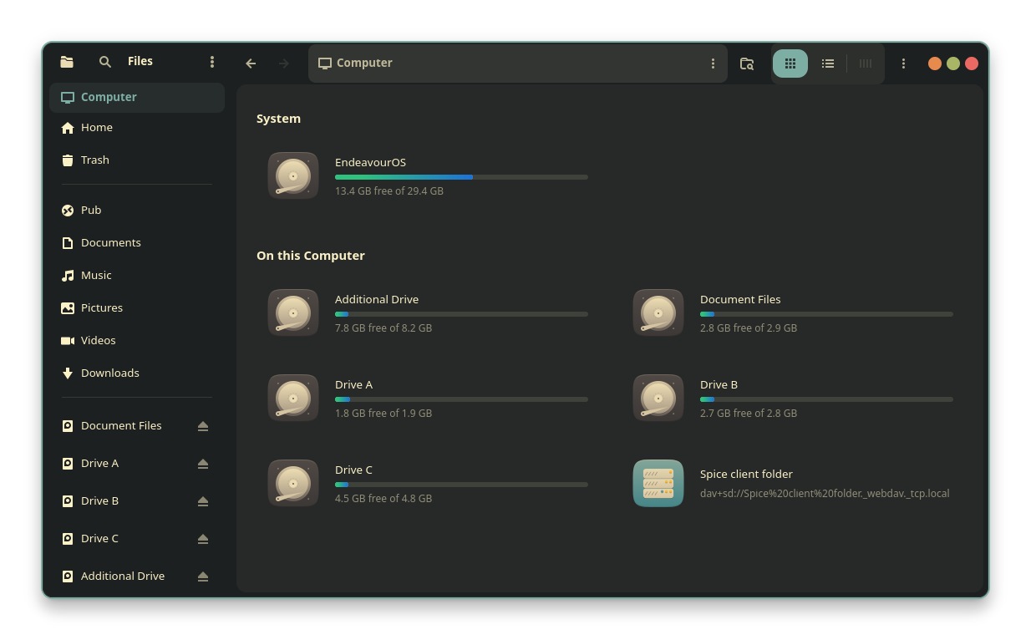Click the "2.8 GB free of 2.9 GB" text
This screenshot has width=1031, height=640.
749,328
